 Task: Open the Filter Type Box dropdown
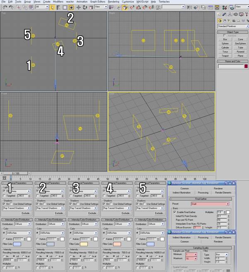click(x=222, y=255)
